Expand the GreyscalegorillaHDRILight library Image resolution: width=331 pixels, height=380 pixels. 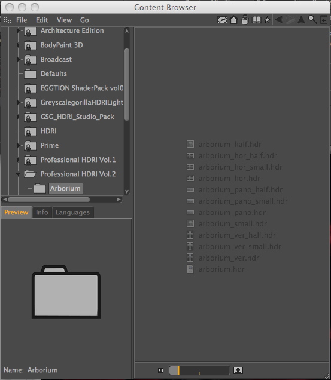(19, 103)
